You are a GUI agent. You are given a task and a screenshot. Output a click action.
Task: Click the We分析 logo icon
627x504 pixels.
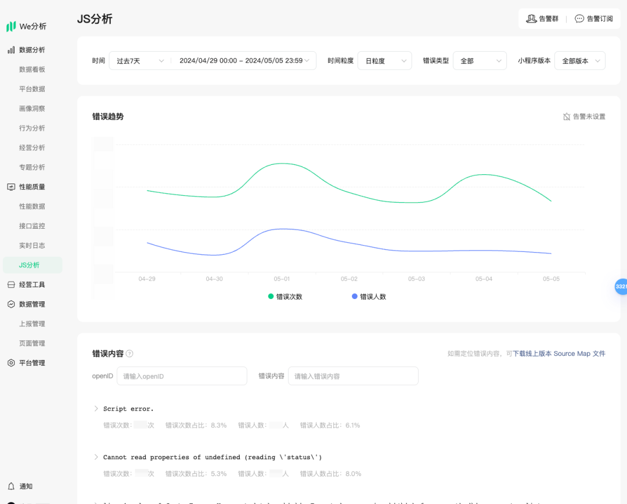[x=11, y=26]
